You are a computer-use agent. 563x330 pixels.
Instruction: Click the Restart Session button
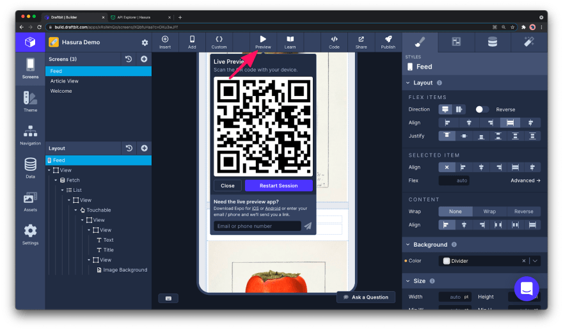(279, 185)
